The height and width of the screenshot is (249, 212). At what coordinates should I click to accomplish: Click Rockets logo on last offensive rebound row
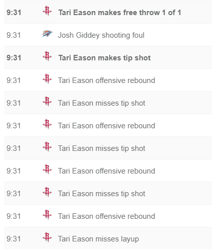pyautogui.click(x=47, y=215)
